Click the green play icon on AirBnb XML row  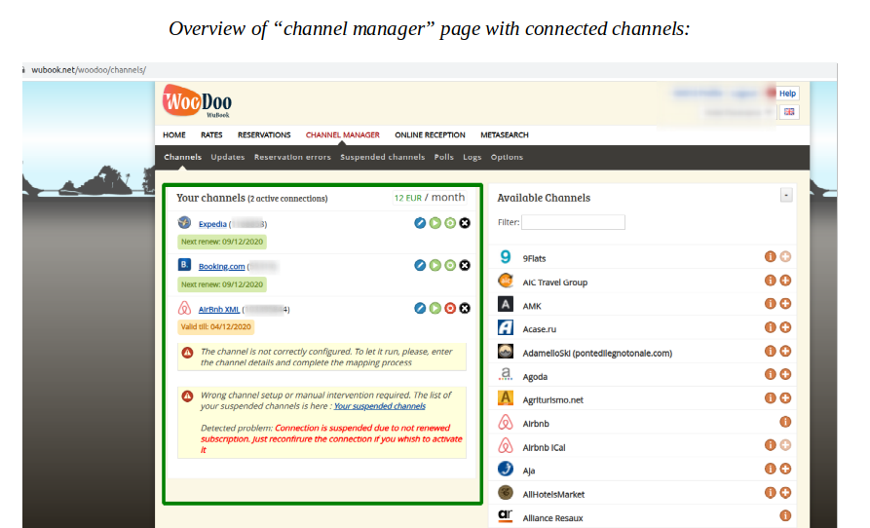[x=435, y=309]
